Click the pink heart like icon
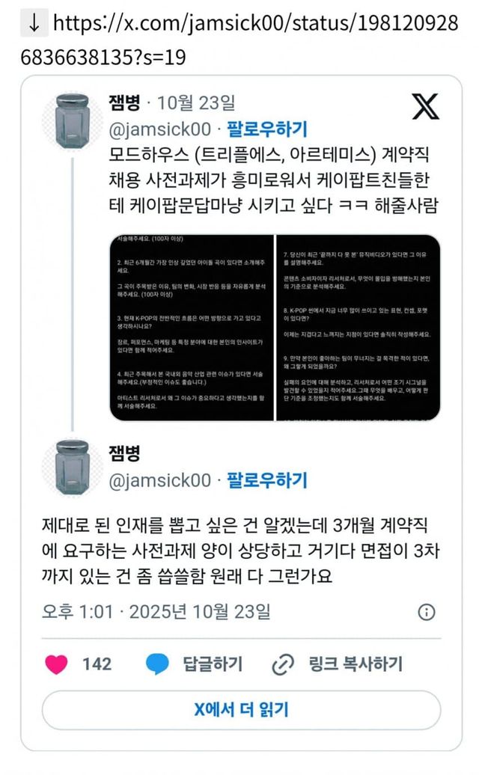479x775 pixels. pyautogui.click(x=56, y=664)
